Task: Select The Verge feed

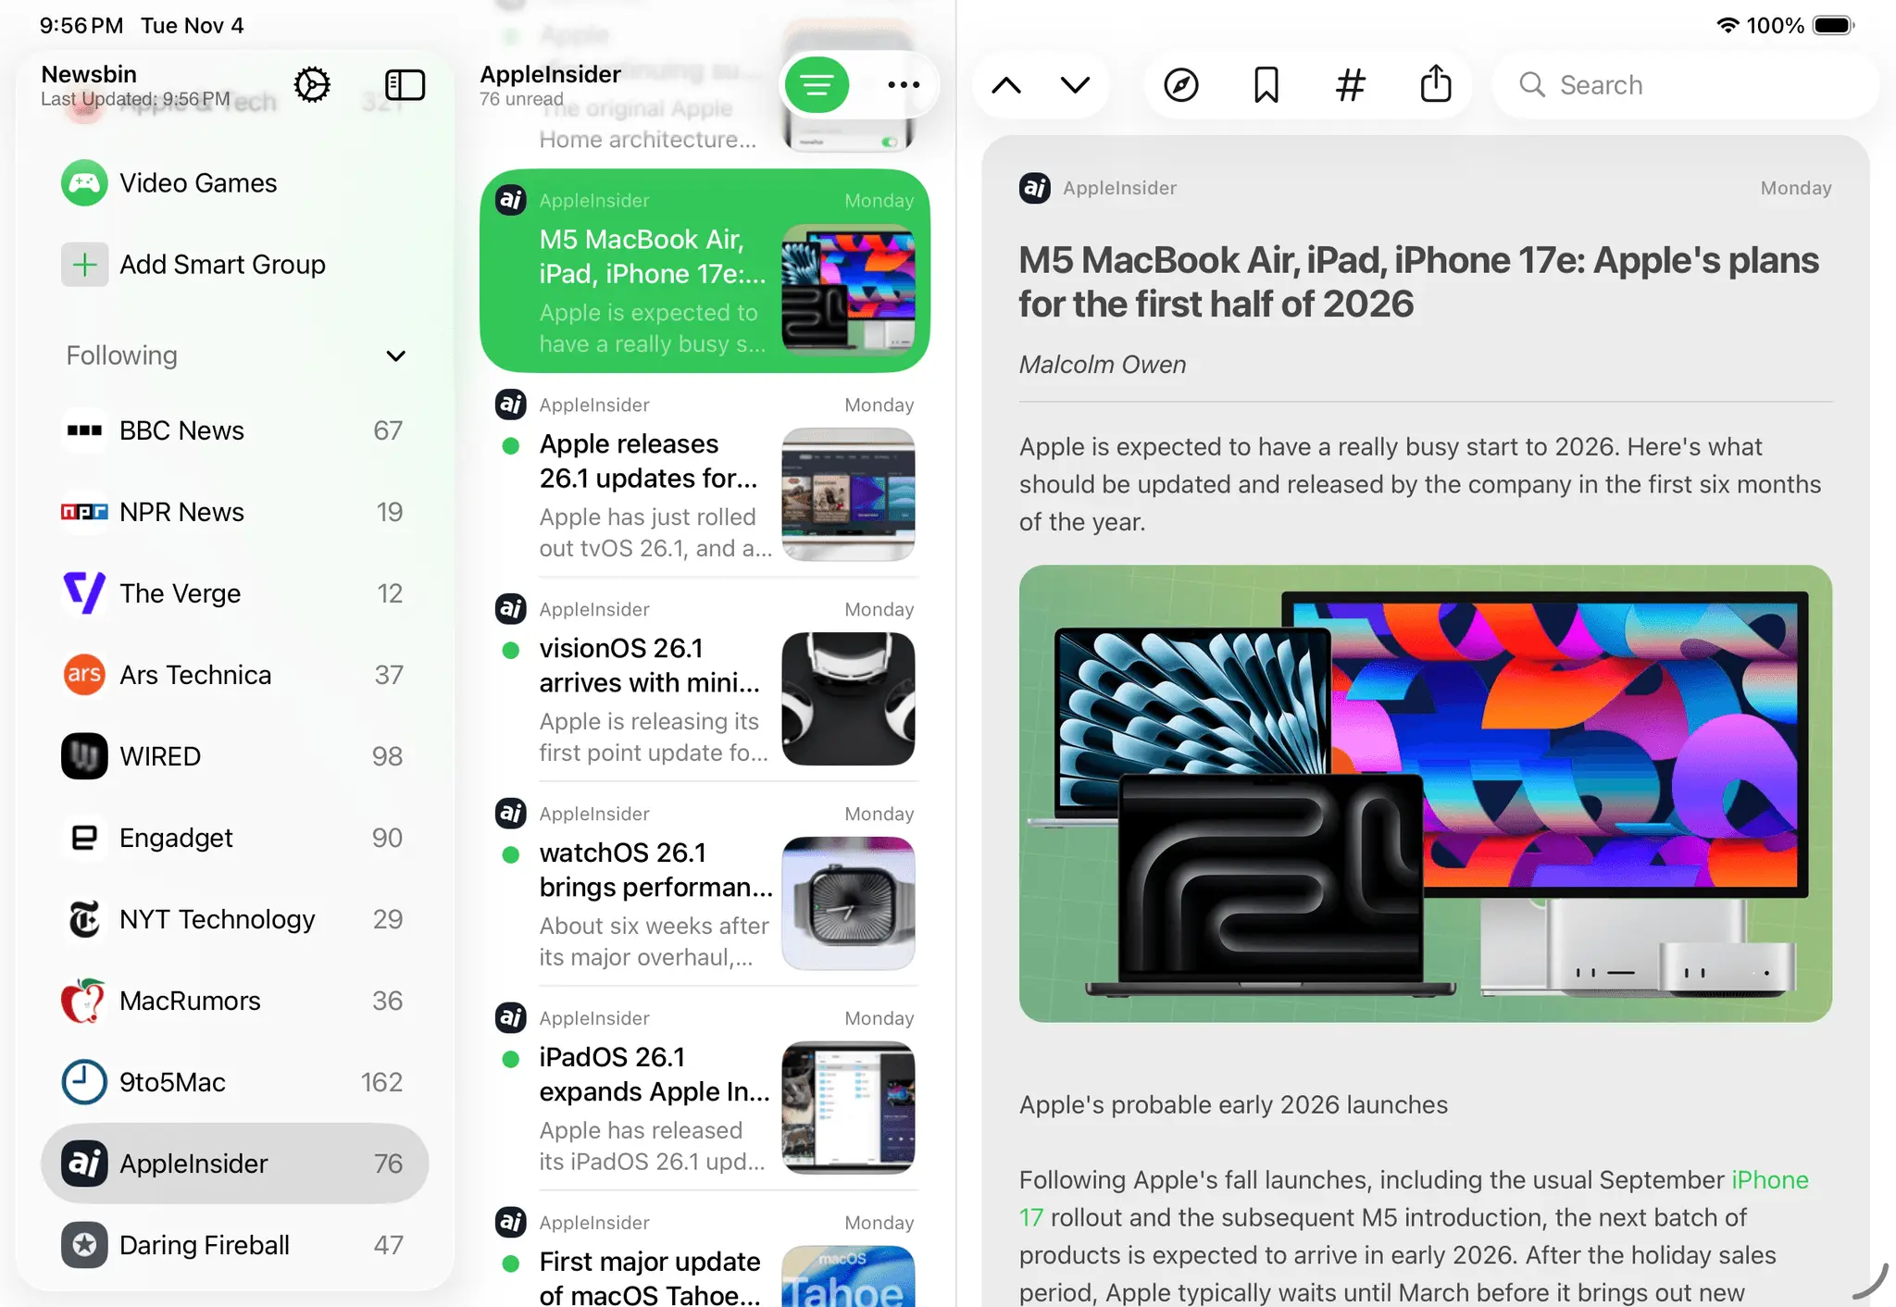Action: click(235, 593)
